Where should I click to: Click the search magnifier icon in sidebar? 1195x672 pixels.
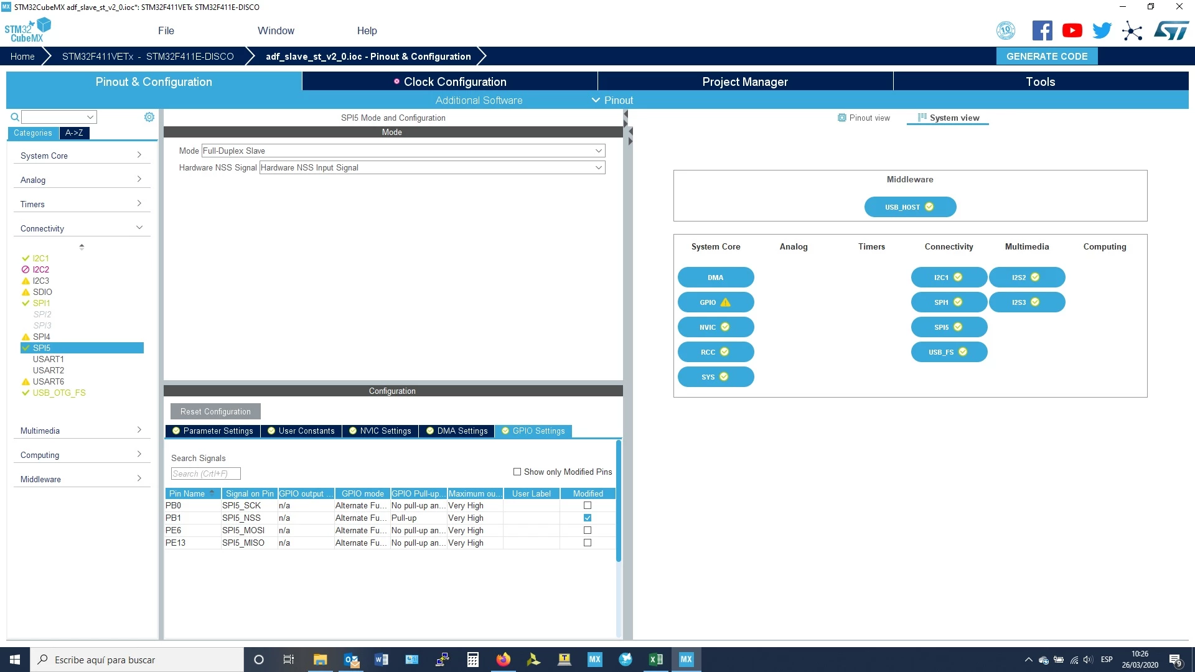pos(15,117)
